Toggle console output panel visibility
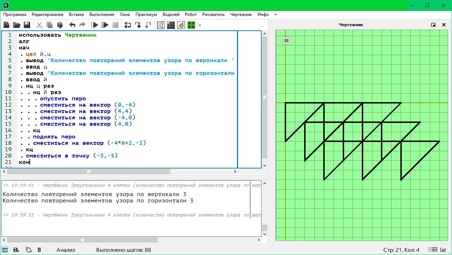 point(5,250)
